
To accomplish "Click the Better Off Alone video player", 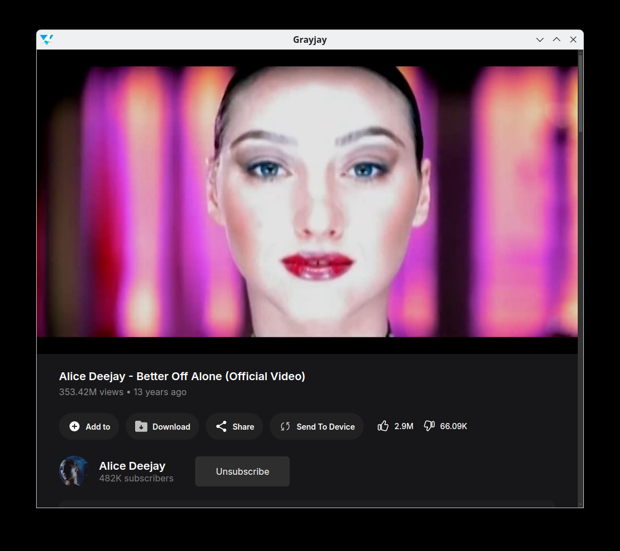I will tap(307, 201).
